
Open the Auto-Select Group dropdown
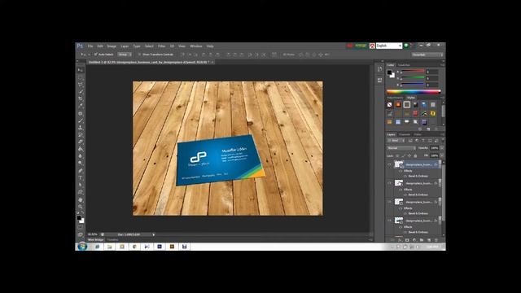pos(125,55)
